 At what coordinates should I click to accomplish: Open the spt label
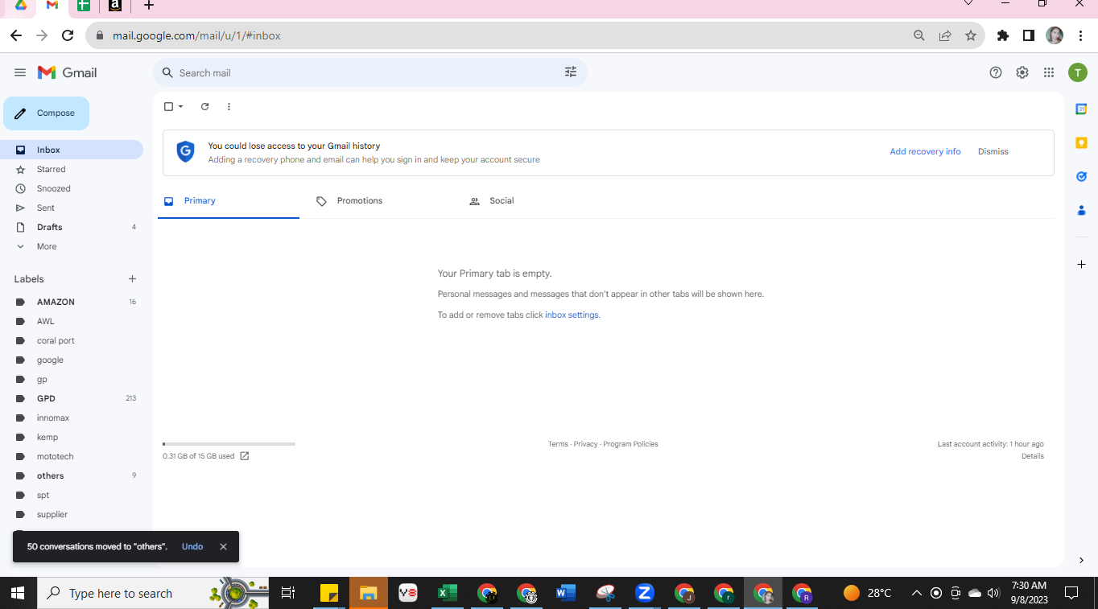(x=72, y=495)
